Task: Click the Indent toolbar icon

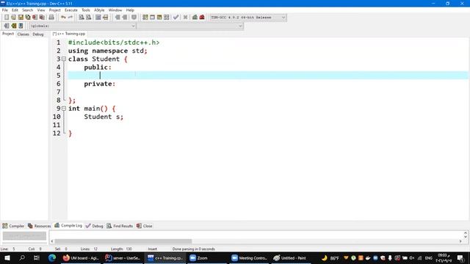Action: pyautogui.click(x=117, y=18)
